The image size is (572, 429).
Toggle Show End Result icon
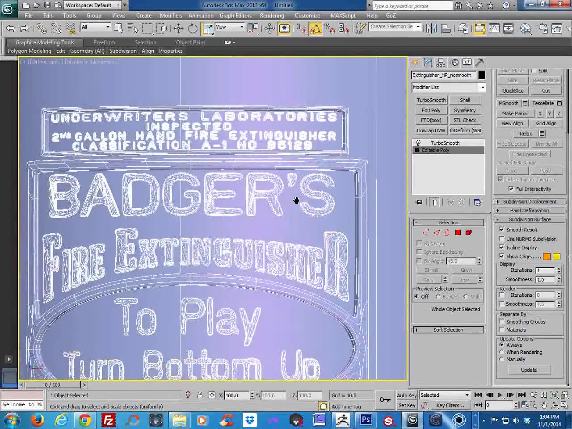coord(434,202)
